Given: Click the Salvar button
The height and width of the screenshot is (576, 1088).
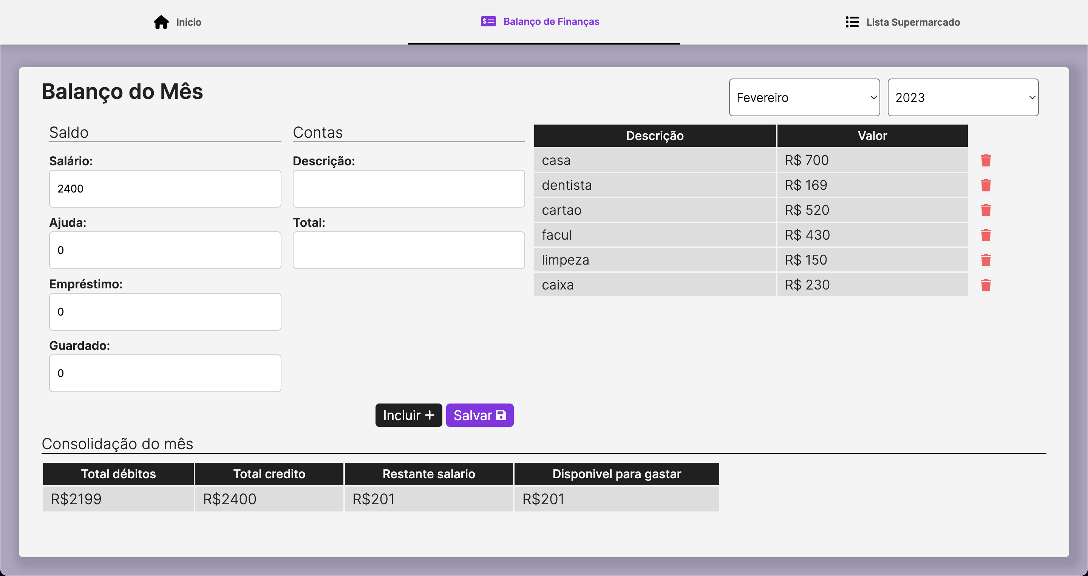Looking at the screenshot, I should click(x=479, y=415).
